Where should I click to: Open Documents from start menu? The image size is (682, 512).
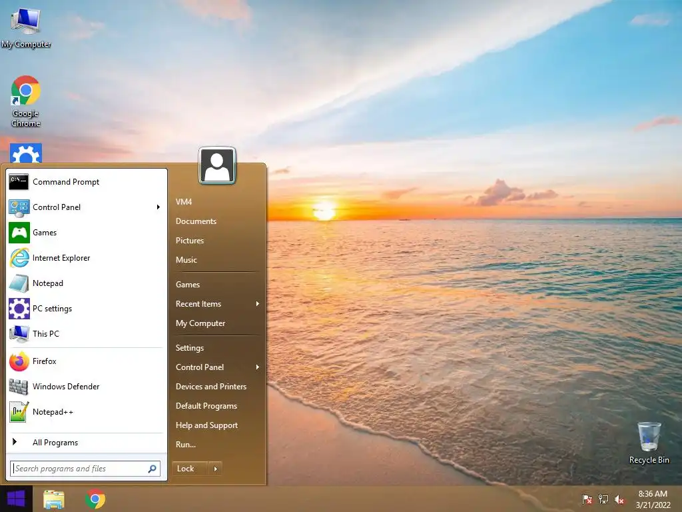(x=196, y=221)
